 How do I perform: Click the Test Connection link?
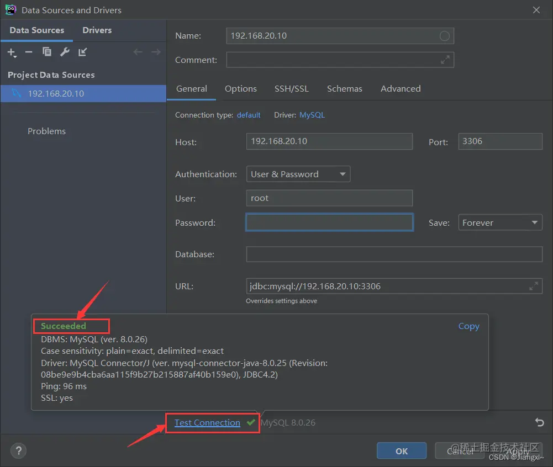coord(207,423)
